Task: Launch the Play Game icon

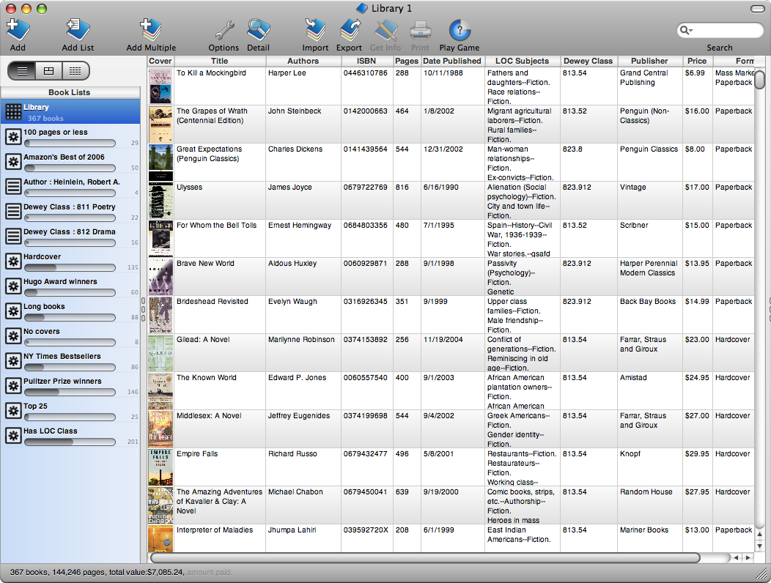Action: coord(459,31)
